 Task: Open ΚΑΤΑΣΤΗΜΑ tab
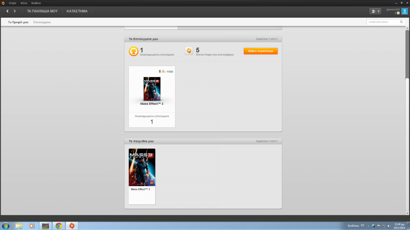[x=77, y=11]
